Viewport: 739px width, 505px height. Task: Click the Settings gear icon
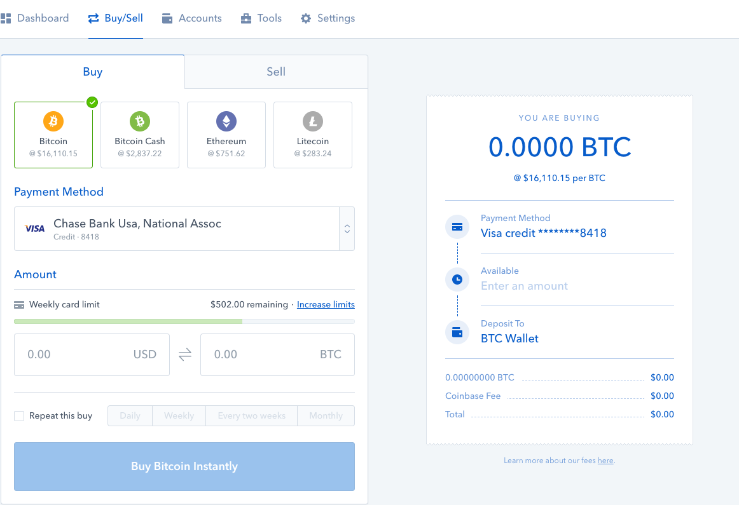point(306,18)
